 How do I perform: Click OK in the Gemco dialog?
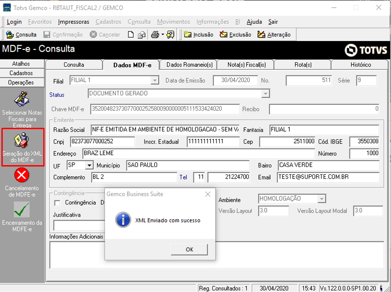coord(189,250)
